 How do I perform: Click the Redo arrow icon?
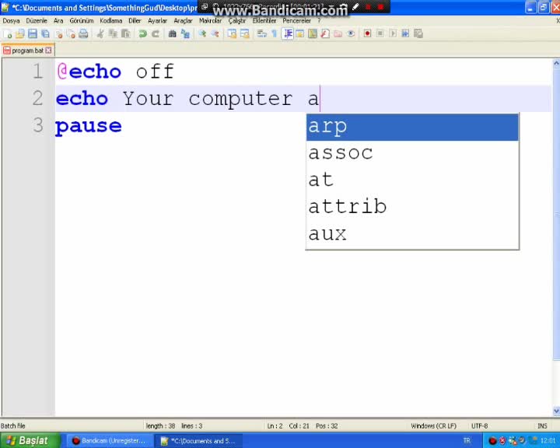click(x=156, y=34)
